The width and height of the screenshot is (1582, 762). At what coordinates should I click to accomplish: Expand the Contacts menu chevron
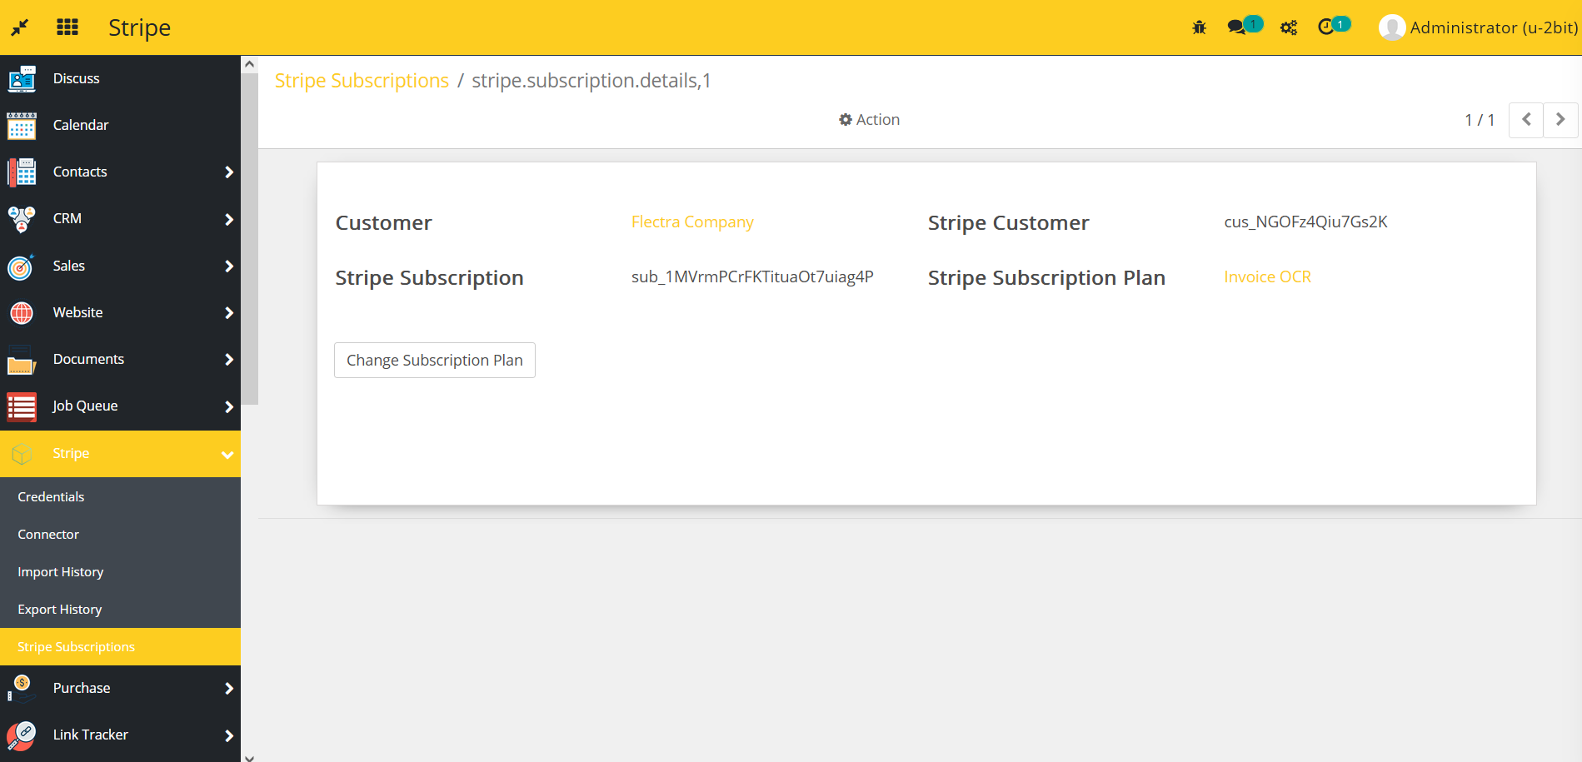click(x=228, y=172)
